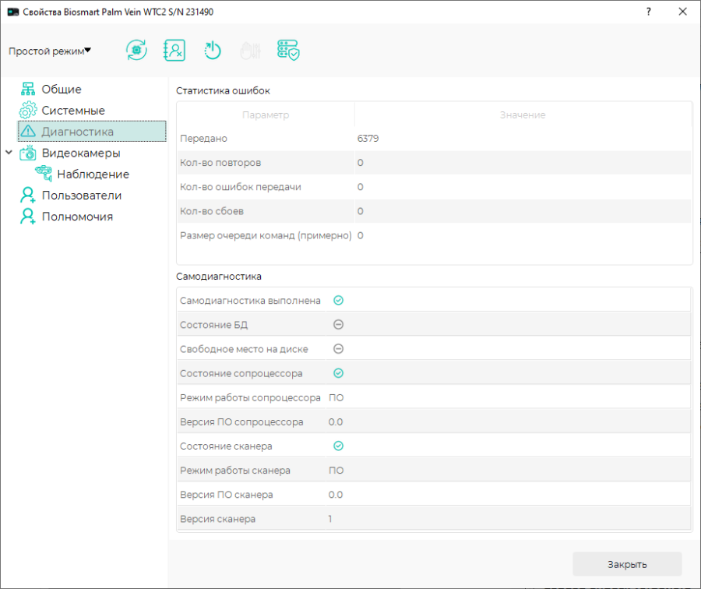
Task: Click the 'Статистика ошибок' section heading
Action: pos(223,91)
